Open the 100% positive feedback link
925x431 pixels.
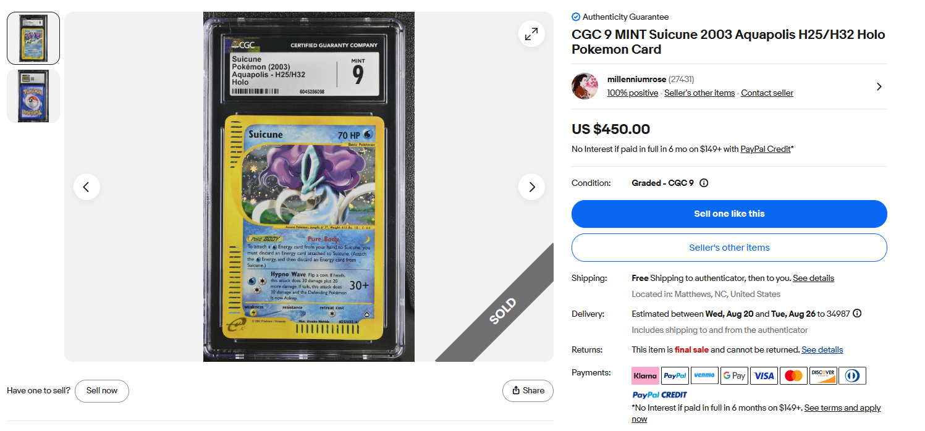click(x=633, y=93)
